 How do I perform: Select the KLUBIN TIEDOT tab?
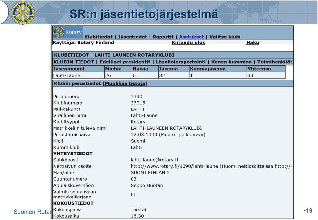pyautogui.click(x=74, y=62)
